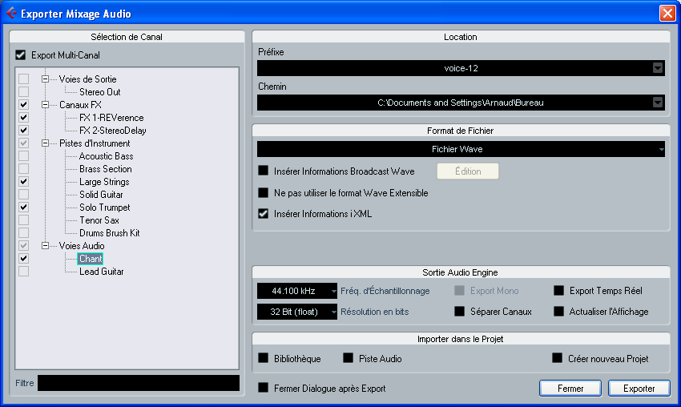681x407 pixels.
Task: Collapse the Voies de Sortie tree node
Action: (x=45, y=79)
